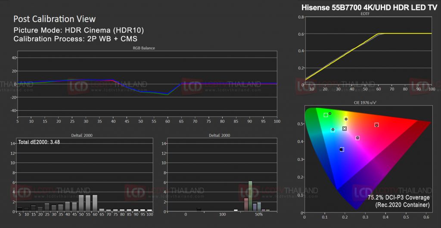Click DeltaE 2000 title above color bars
Screen dimensions: 441x228
click(x=219, y=136)
